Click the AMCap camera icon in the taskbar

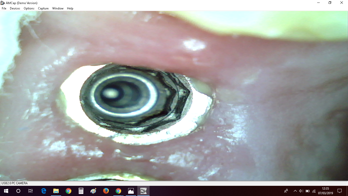(143, 191)
